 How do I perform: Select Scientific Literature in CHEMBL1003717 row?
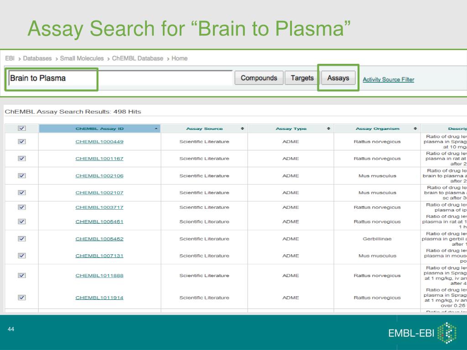(x=204, y=207)
